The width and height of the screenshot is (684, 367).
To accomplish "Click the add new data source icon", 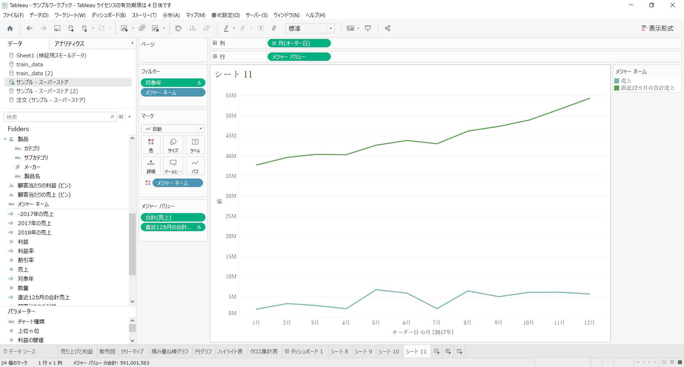I will (x=71, y=29).
